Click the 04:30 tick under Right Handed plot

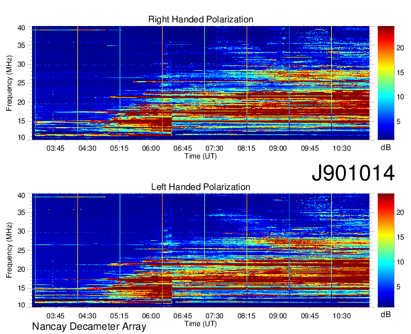click(87, 148)
